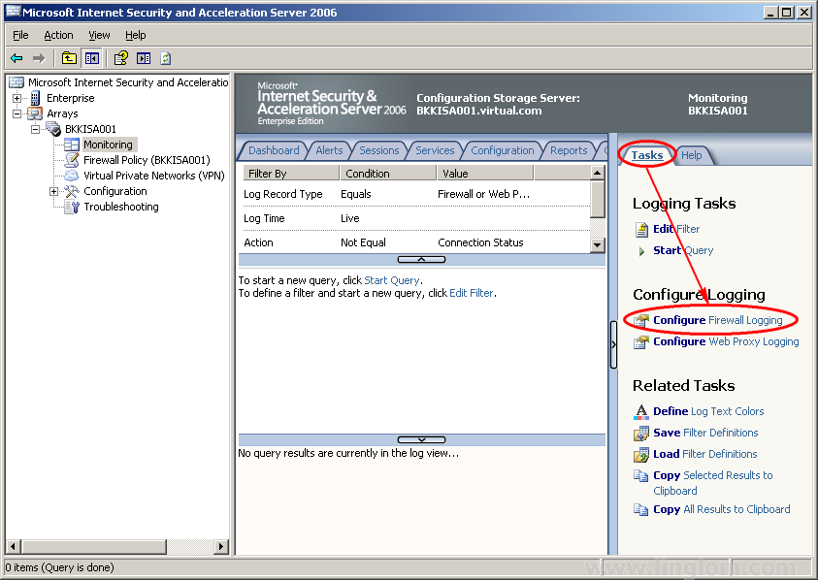The height and width of the screenshot is (580, 818).
Task: Collapse the filter pane with the up chevron
Action: (421, 259)
